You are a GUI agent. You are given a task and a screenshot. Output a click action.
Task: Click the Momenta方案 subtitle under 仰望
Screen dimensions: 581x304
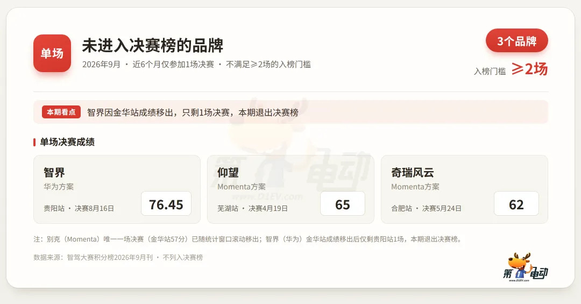(x=241, y=187)
